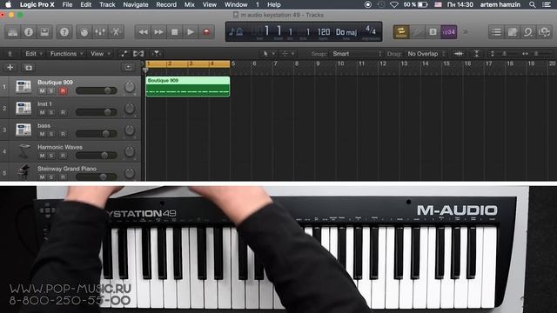
Task: Click the 120 tempo display
Action: click(324, 32)
